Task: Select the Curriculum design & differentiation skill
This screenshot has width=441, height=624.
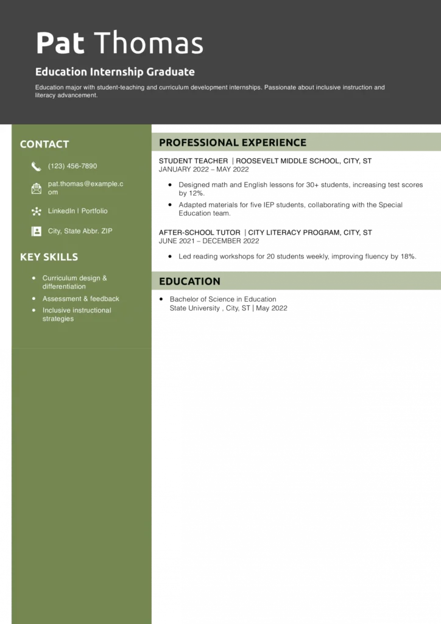Action: pos(74,282)
